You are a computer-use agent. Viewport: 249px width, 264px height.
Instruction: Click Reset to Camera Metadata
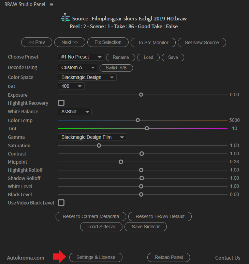click(91, 216)
